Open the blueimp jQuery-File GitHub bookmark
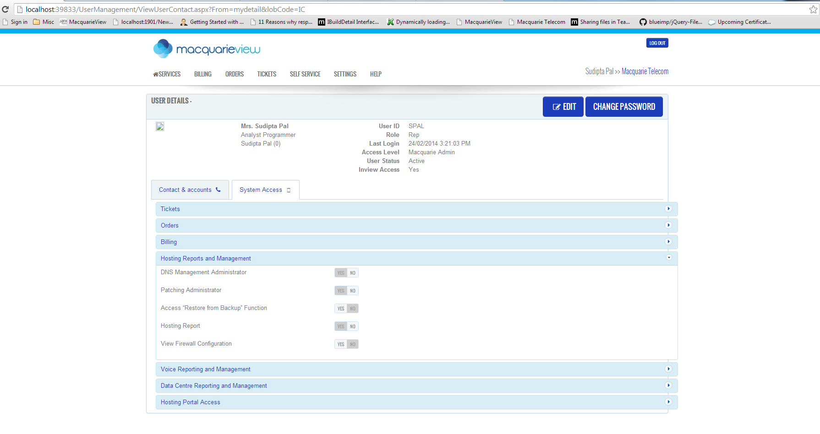Screen dimensions: 820x434 click(671, 22)
